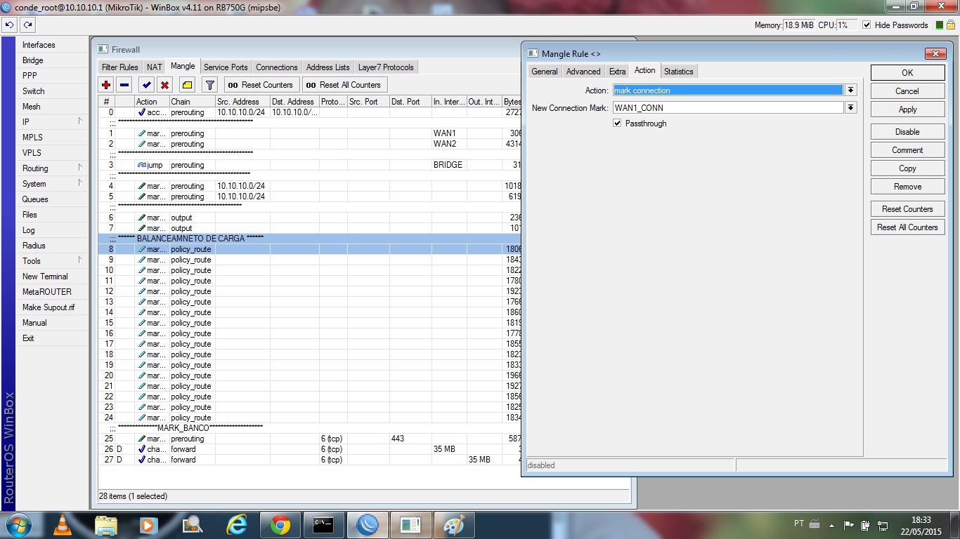The height and width of the screenshot is (539, 960).
Task: Open Log from the side menu
Action: point(52,230)
